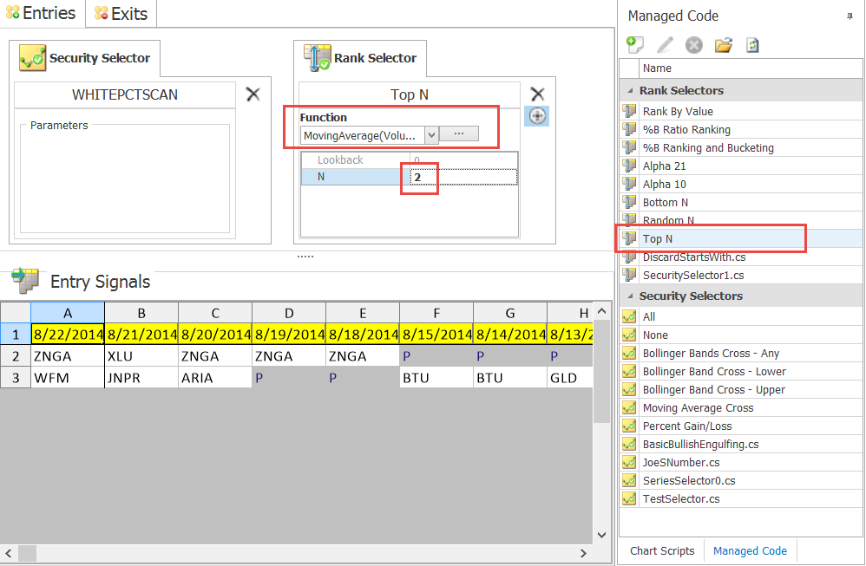Remove the Top N rank selector
This screenshot has width=866, height=566.
(x=537, y=94)
